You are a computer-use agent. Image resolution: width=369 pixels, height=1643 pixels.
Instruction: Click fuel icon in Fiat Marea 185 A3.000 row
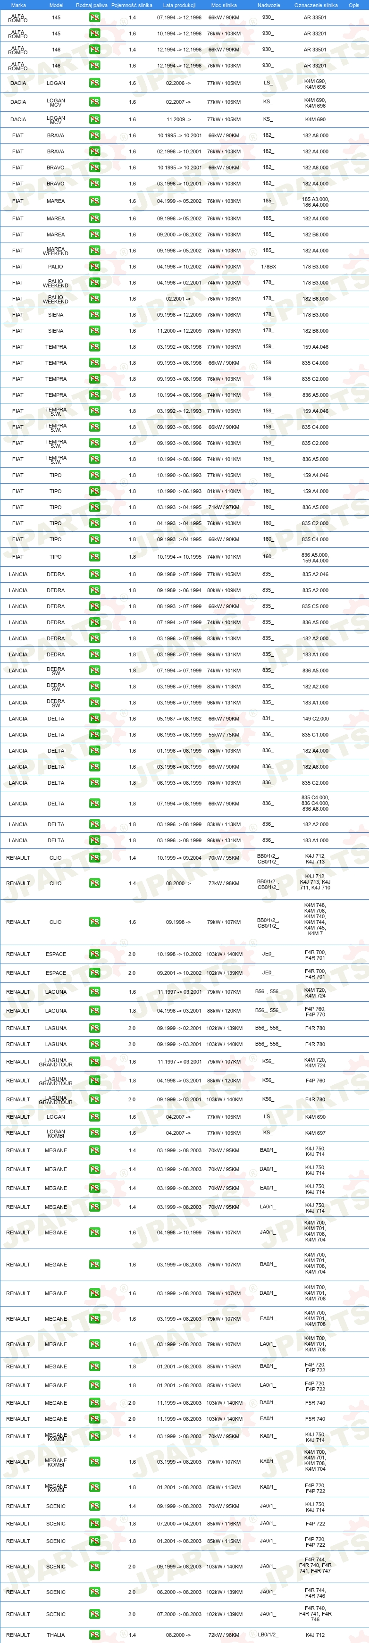coord(94,201)
